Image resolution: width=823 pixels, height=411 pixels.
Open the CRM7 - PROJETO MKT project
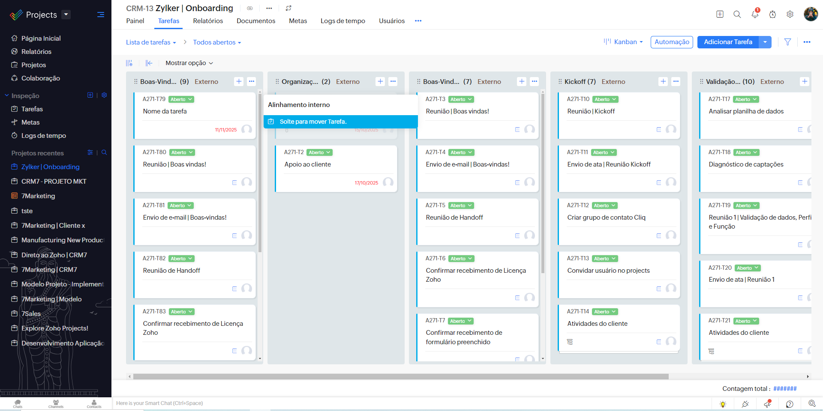pos(54,182)
